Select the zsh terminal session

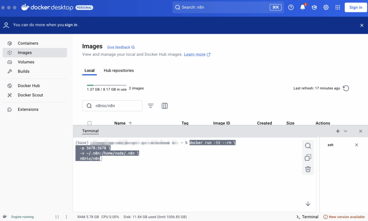[x=331, y=145]
